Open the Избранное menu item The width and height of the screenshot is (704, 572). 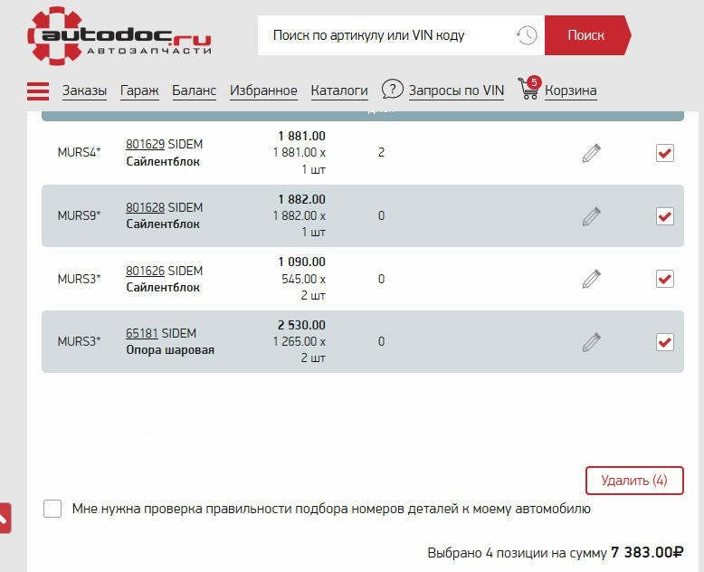263,91
